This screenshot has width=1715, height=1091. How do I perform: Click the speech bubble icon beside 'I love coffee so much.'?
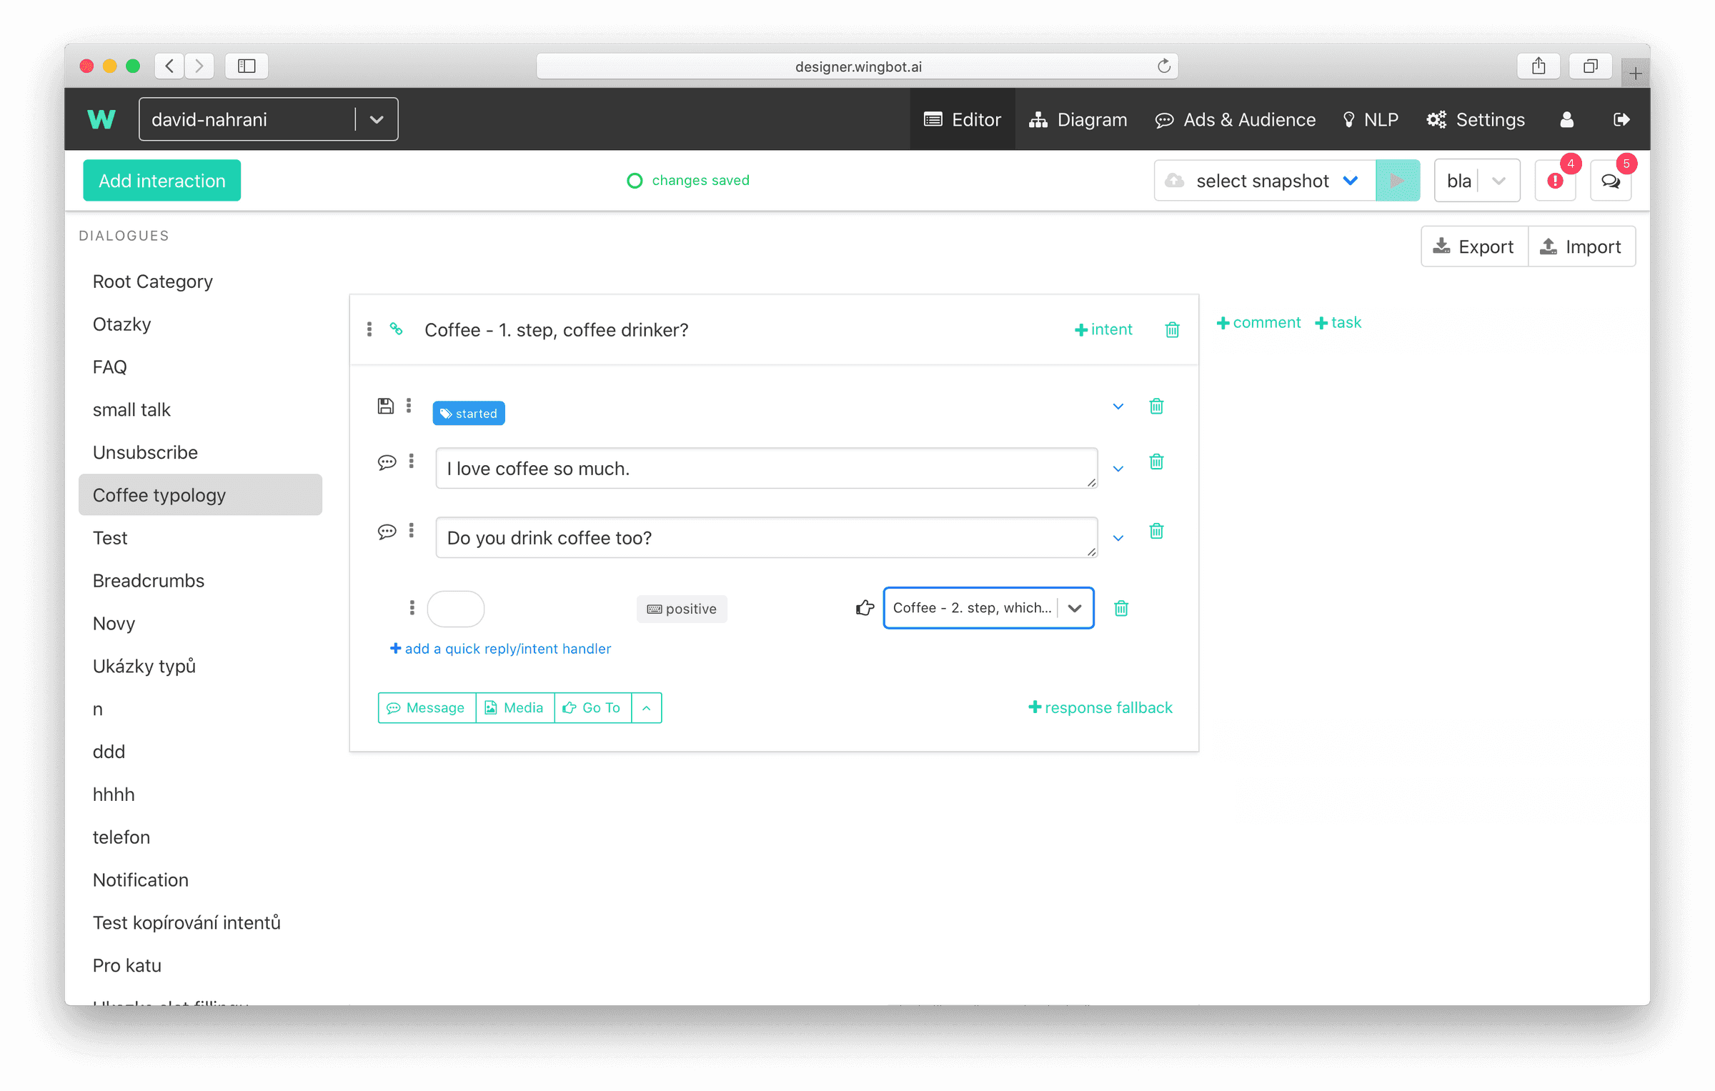tap(387, 462)
